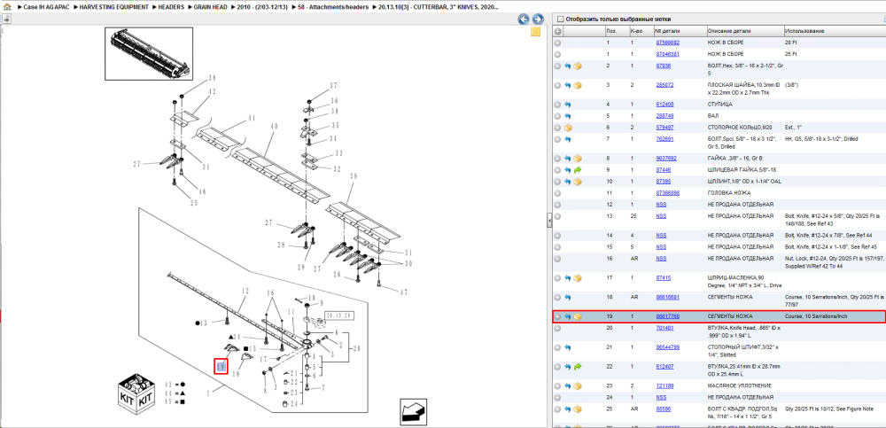Enable 'Отобразить только выбранные метки' checkbox
This screenshot has height=428, width=886.
pyautogui.click(x=561, y=18)
